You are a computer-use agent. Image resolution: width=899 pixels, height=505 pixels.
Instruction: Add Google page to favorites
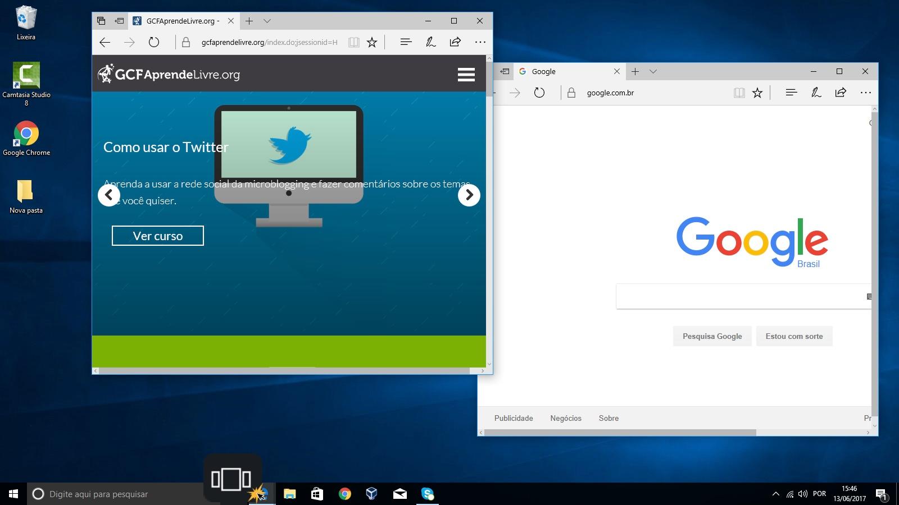[757, 93]
